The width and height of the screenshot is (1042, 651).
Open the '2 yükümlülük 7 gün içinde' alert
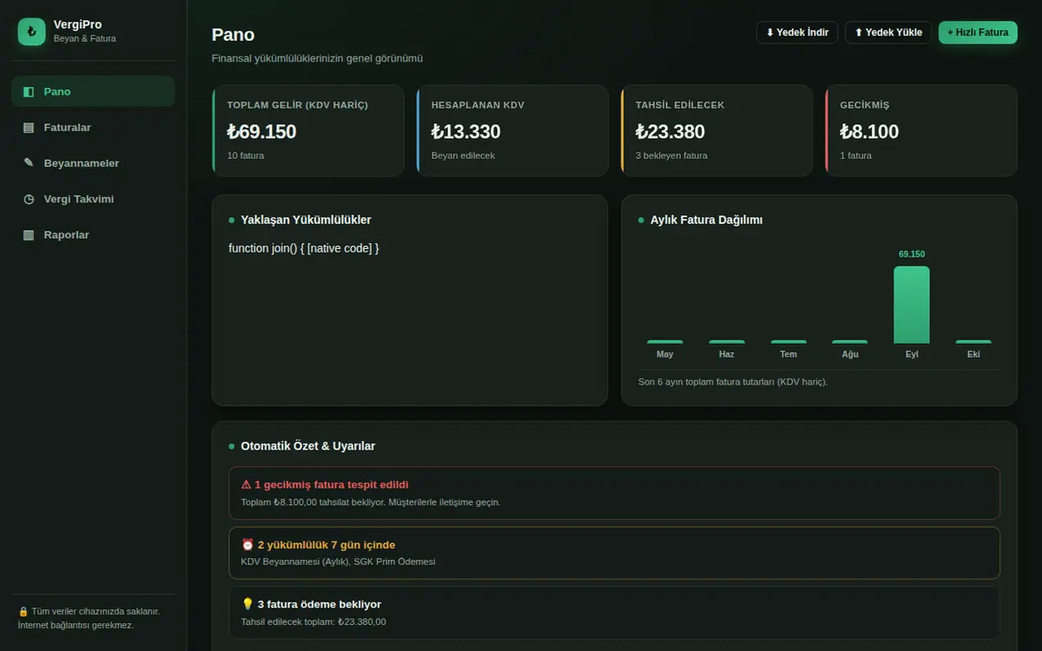614,553
